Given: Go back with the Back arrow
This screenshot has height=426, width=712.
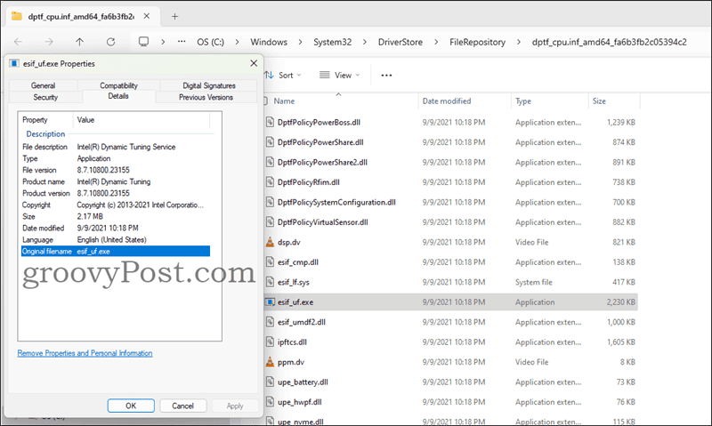Looking at the screenshot, I should click(18, 42).
